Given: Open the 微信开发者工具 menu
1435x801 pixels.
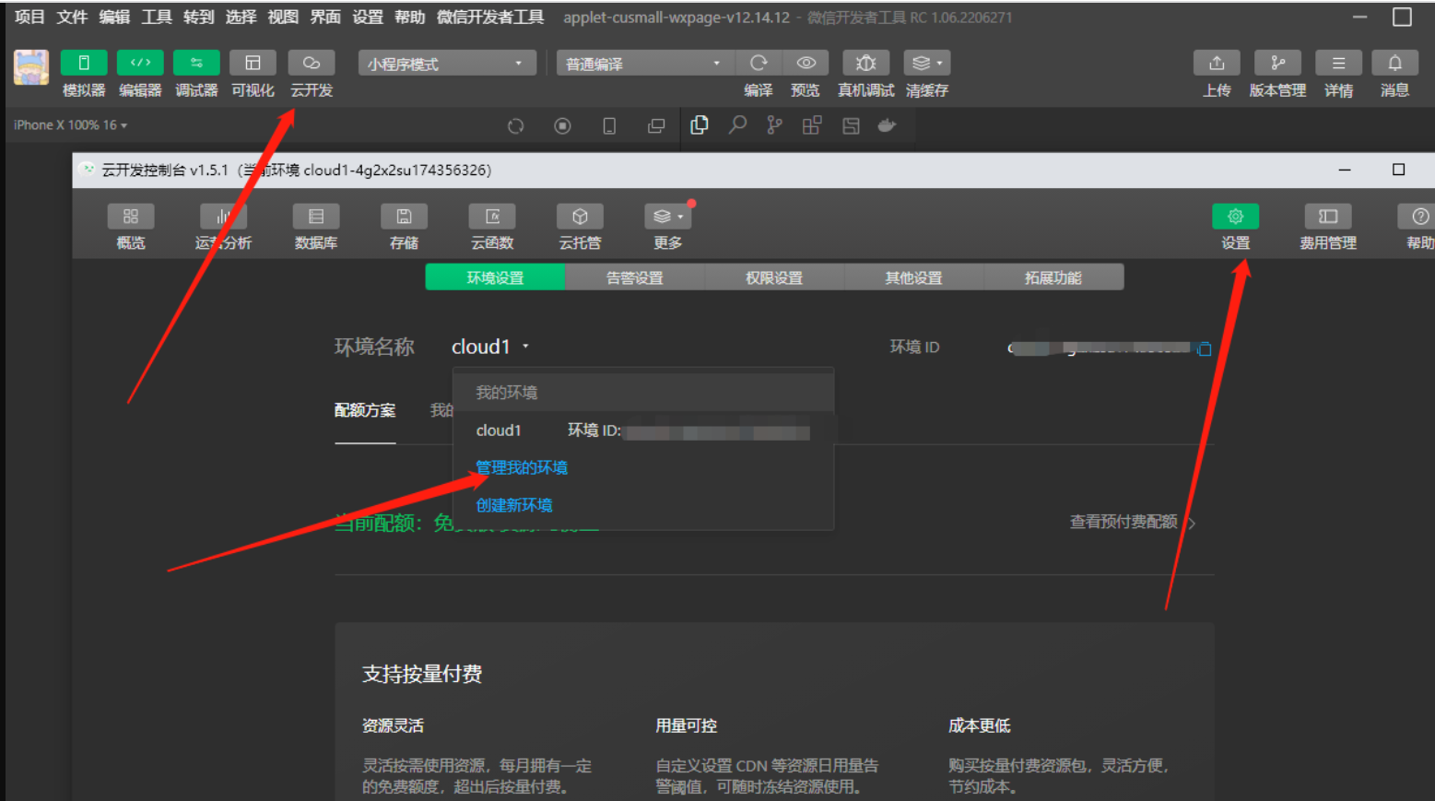Looking at the screenshot, I should point(489,17).
